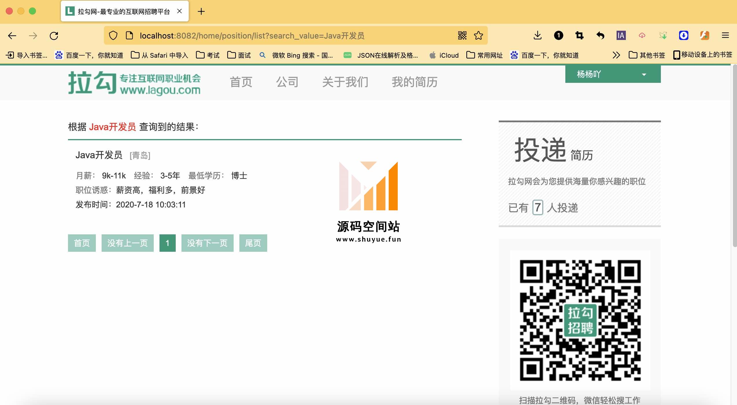Viewport: 737px width, 405px height.
Task: Open a new tab with the plus button
Action: (x=201, y=11)
